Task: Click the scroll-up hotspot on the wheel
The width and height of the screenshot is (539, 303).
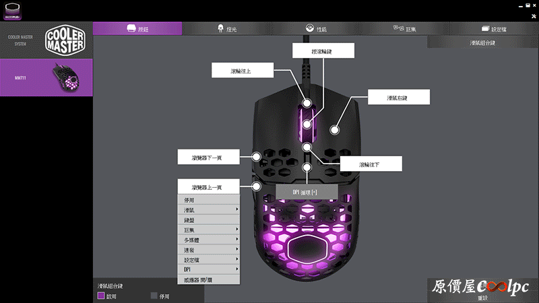Action: click(307, 104)
